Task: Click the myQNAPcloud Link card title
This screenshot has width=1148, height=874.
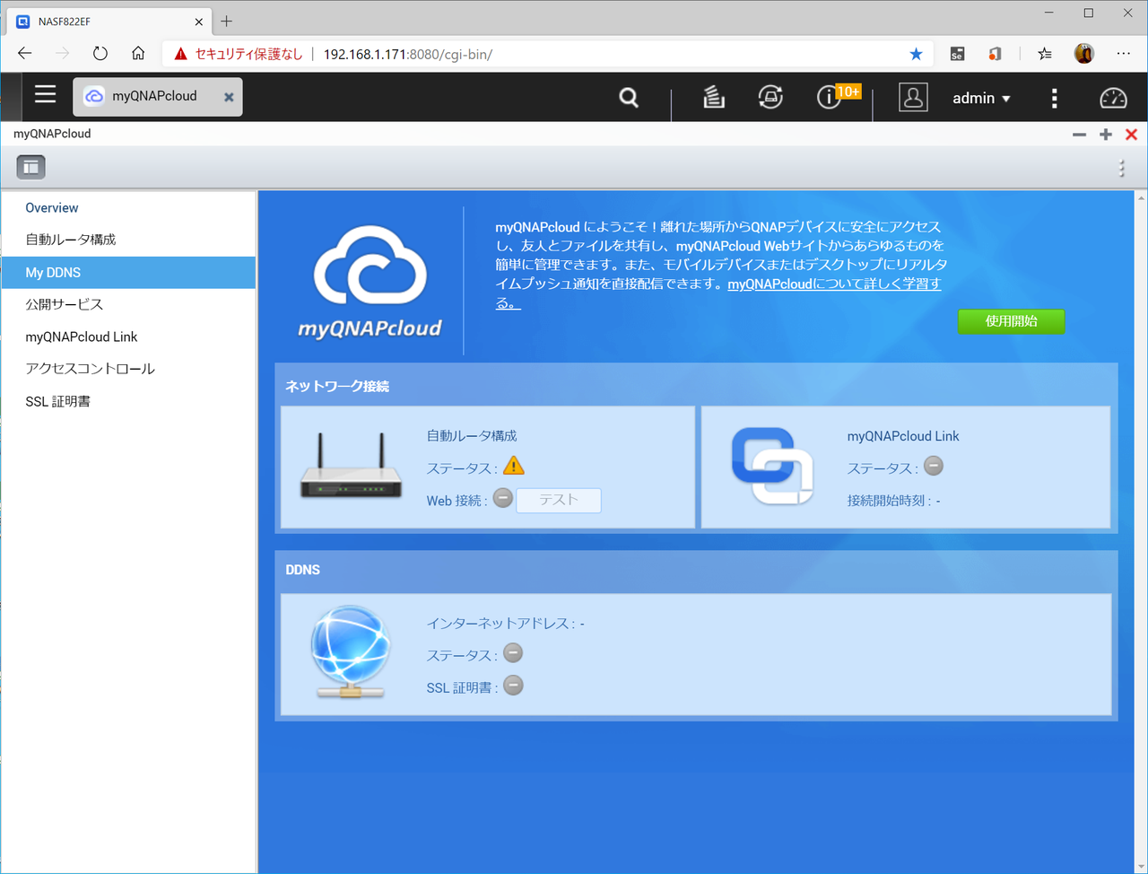Action: (903, 436)
